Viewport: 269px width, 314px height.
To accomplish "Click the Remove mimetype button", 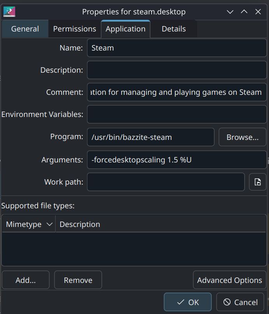I will 78,280.
